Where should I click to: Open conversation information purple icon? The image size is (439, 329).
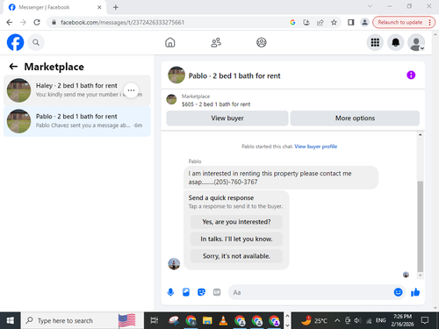tap(411, 75)
